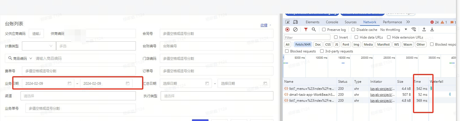The height and width of the screenshot is (121, 460).
Task: Export HAR file download icon
Action: [432, 29]
